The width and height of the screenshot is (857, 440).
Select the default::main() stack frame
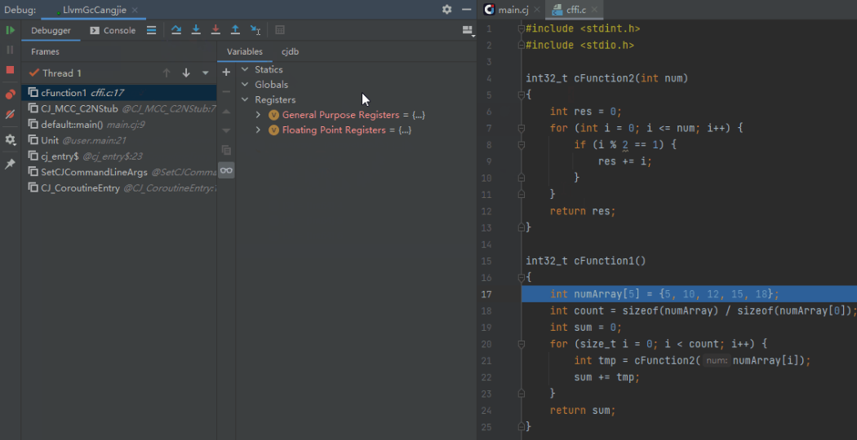click(x=72, y=125)
